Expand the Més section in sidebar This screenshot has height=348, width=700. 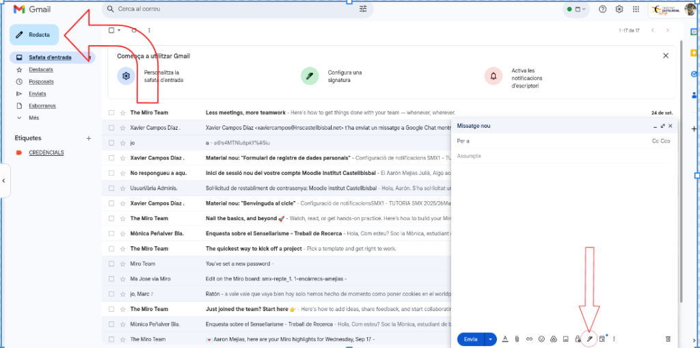(33, 118)
